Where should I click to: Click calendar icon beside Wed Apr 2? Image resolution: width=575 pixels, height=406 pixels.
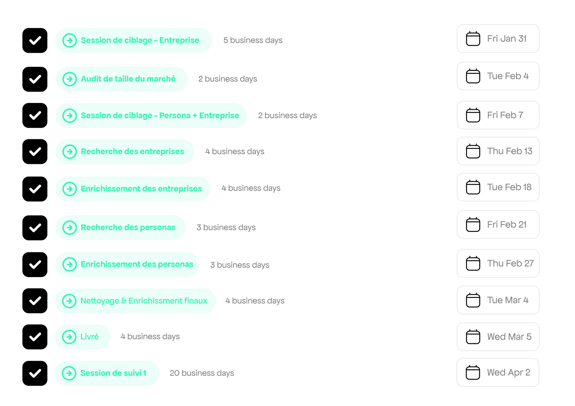[x=473, y=373]
